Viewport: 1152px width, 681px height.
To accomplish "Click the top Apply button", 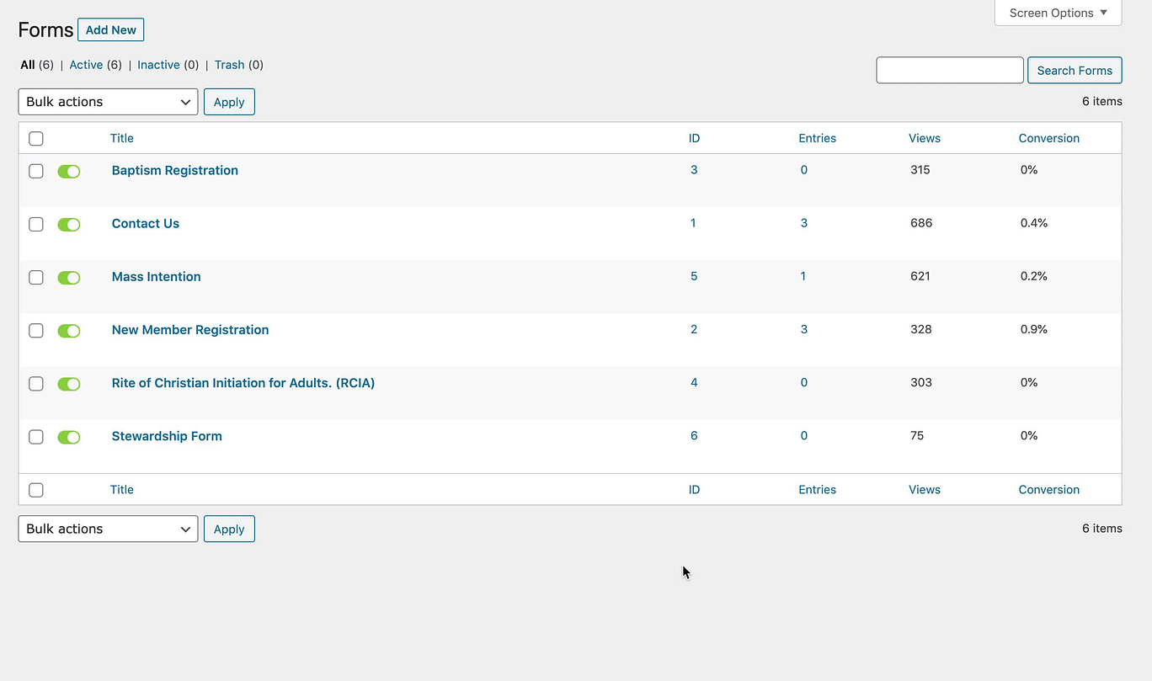I will [x=229, y=102].
